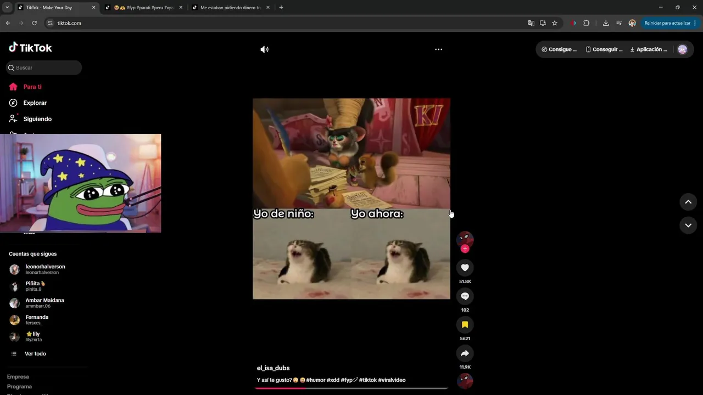Click the Conseguir app button with phone icon
703x395 pixels.
(x=604, y=49)
